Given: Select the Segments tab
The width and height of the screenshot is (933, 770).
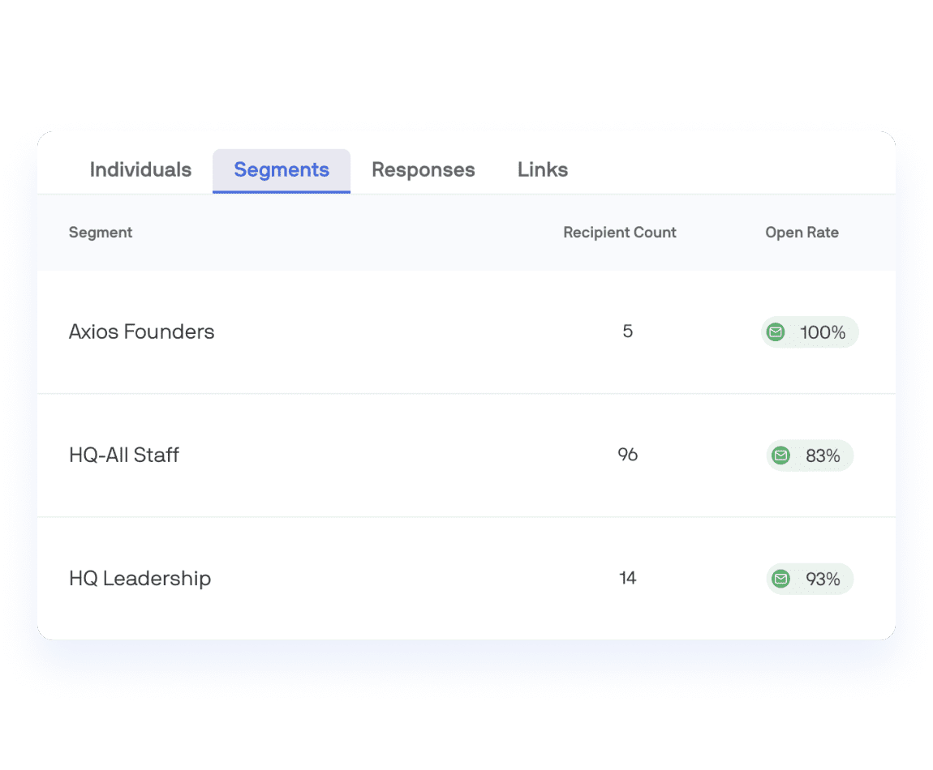Looking at the screenshot, I should coord(282,170).
